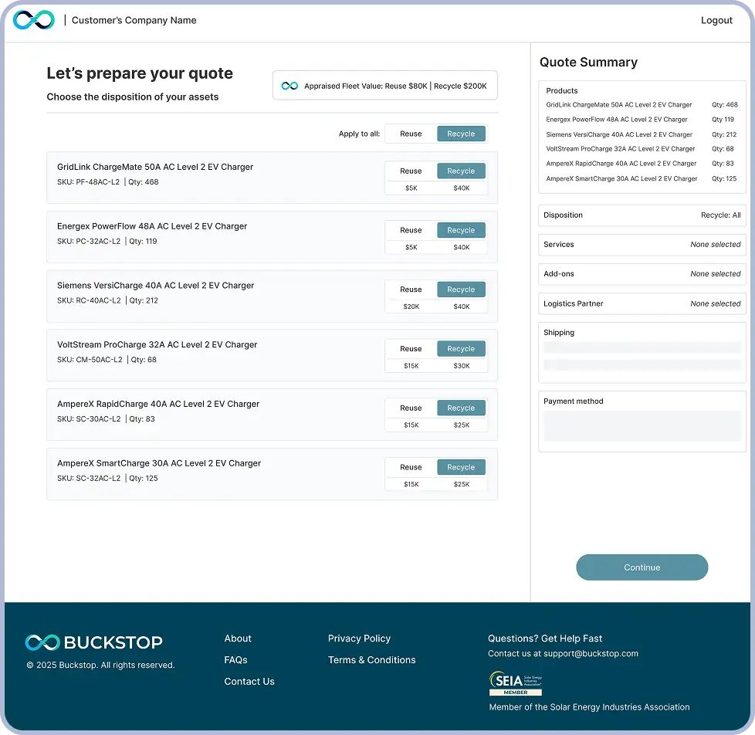The height and width of the screenshot is (735, 755).
Task: Apply Reuse to all assets
Action: [x=411, y=134]
